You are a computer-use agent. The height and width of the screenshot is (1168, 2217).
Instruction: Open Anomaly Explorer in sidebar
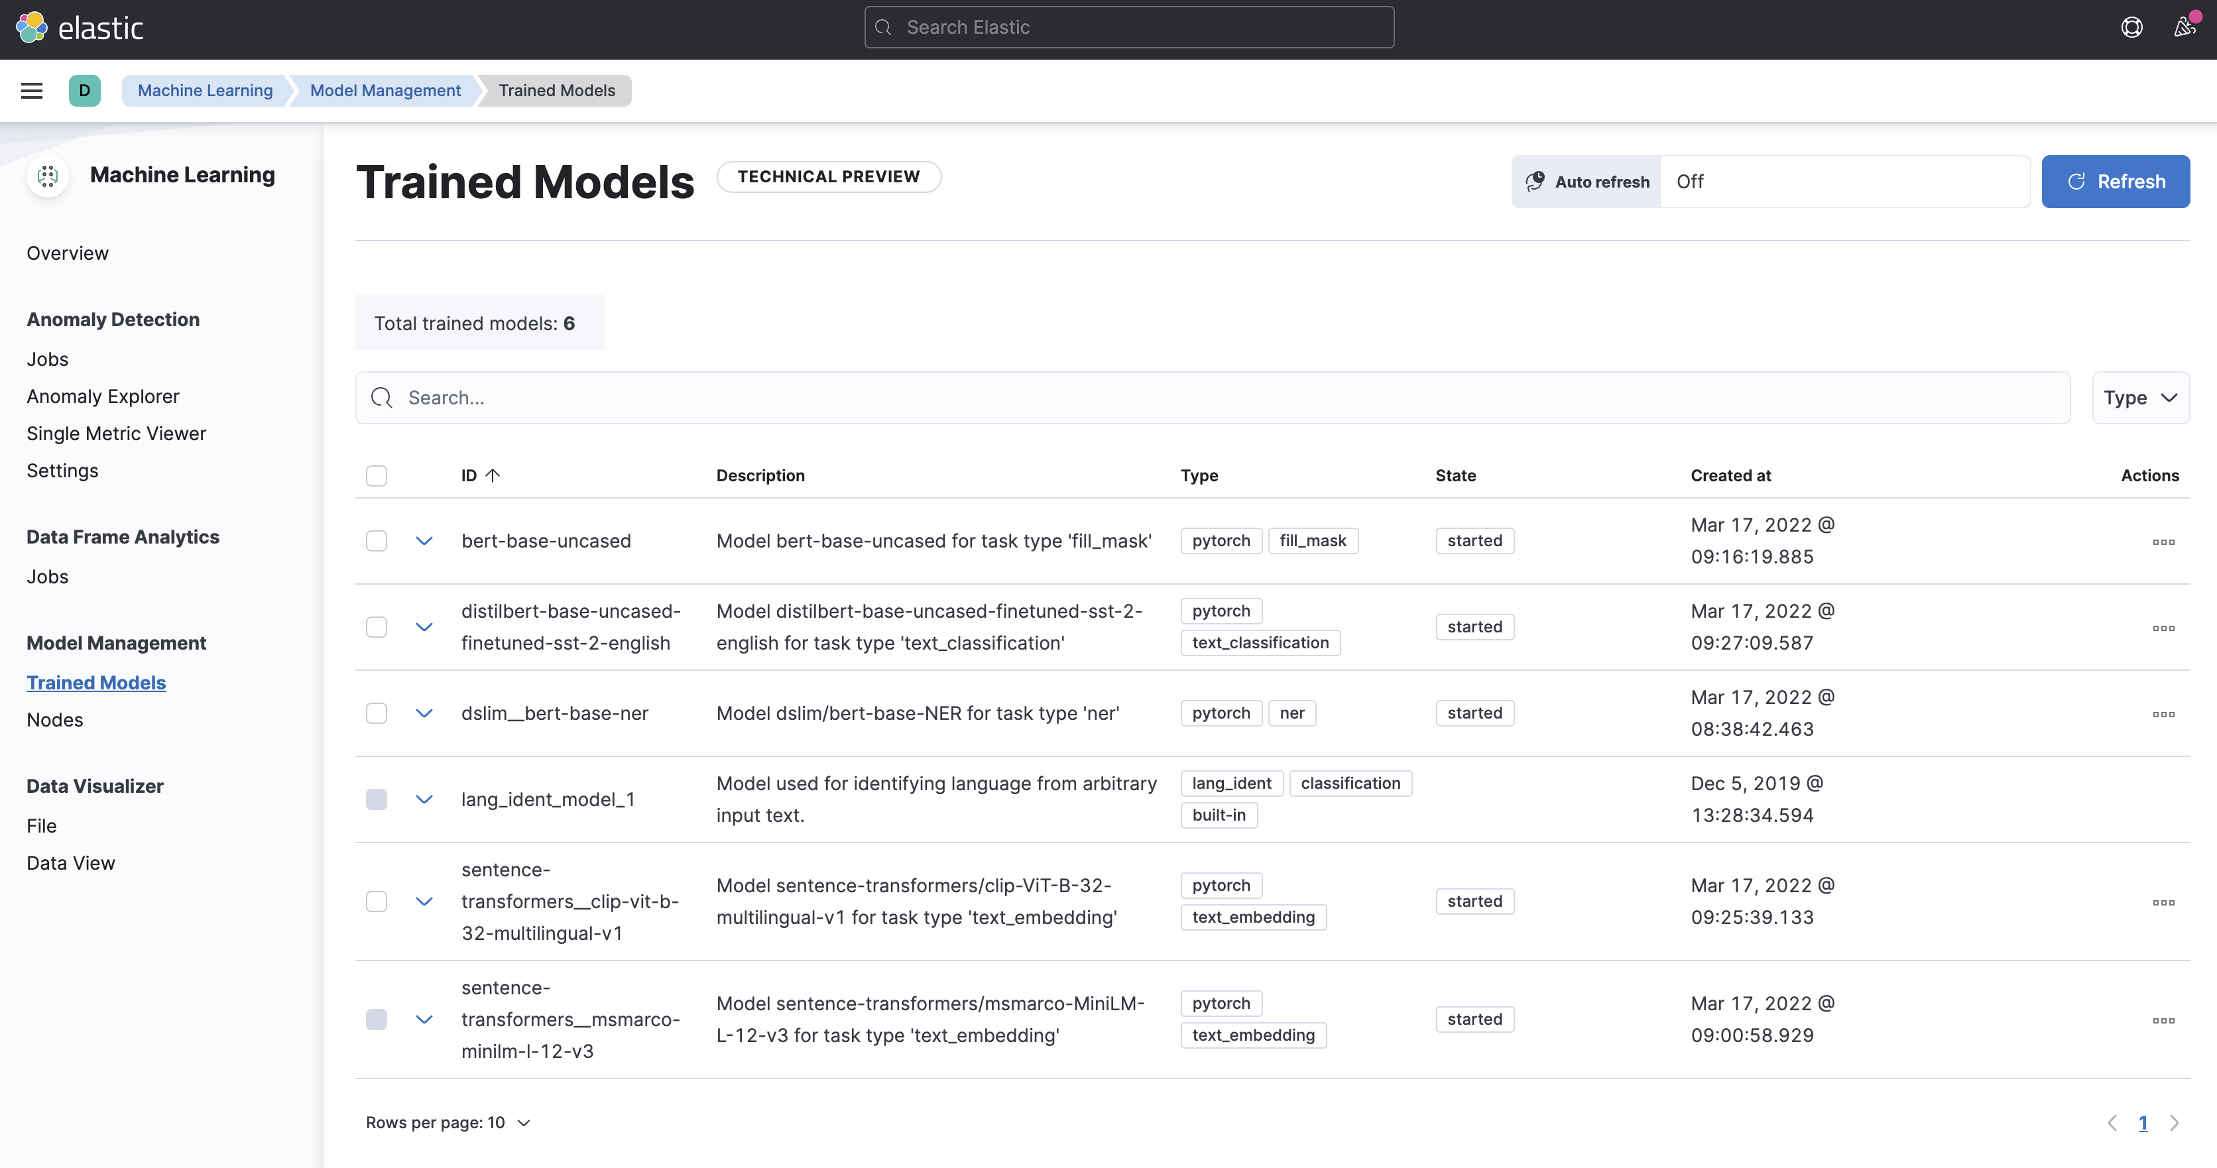coord(103,397)
